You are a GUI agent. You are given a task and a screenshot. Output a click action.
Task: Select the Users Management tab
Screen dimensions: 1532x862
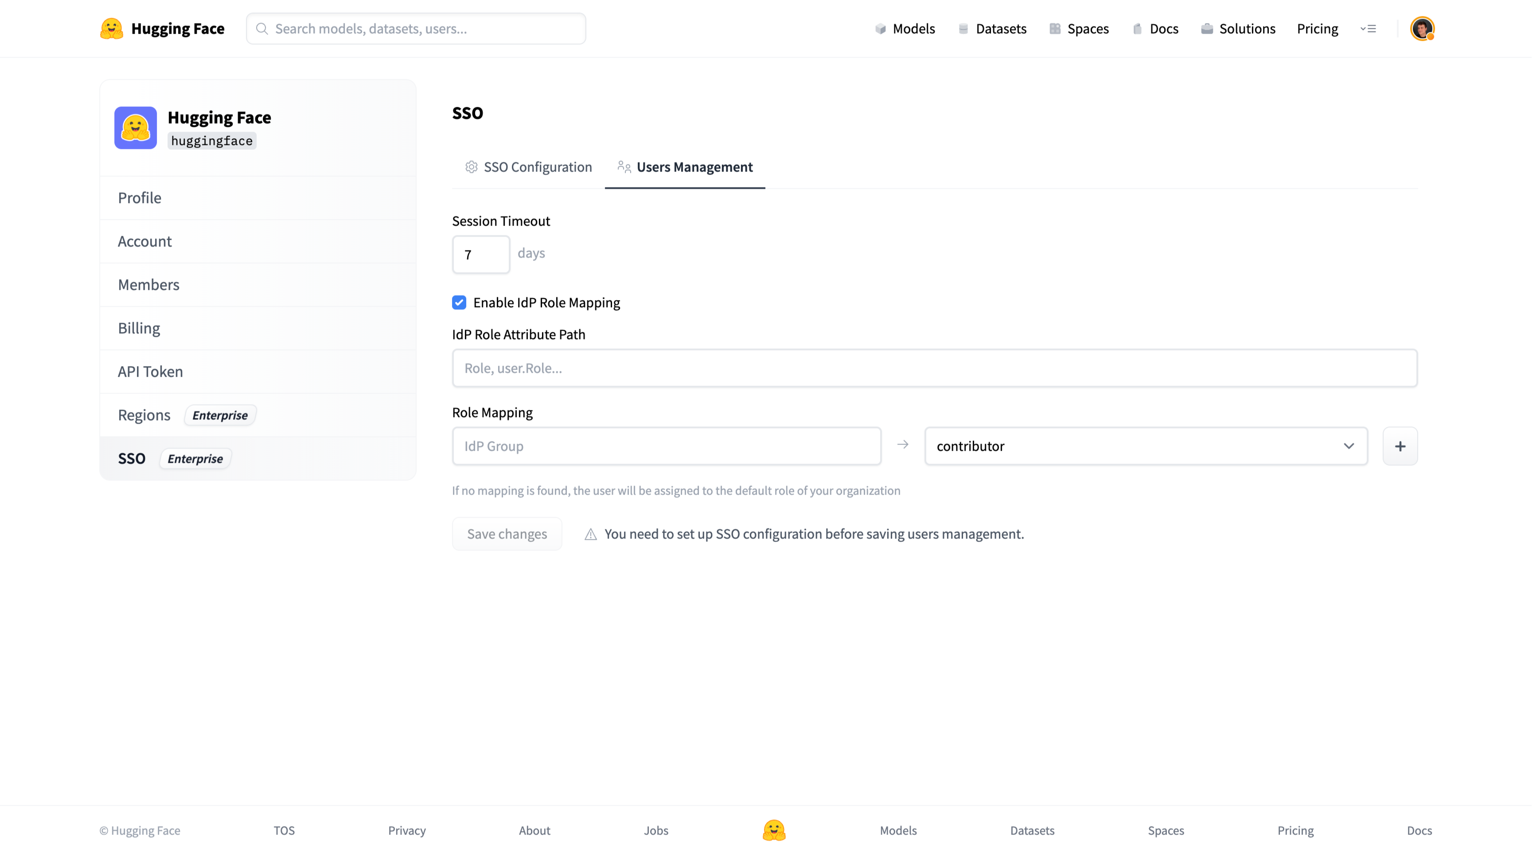[x=685, y=167]
